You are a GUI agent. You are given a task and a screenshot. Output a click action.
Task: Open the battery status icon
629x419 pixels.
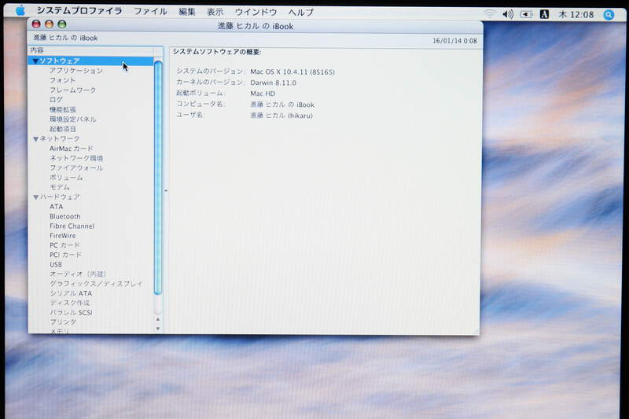pyautogui.click(x=526, y=14)
